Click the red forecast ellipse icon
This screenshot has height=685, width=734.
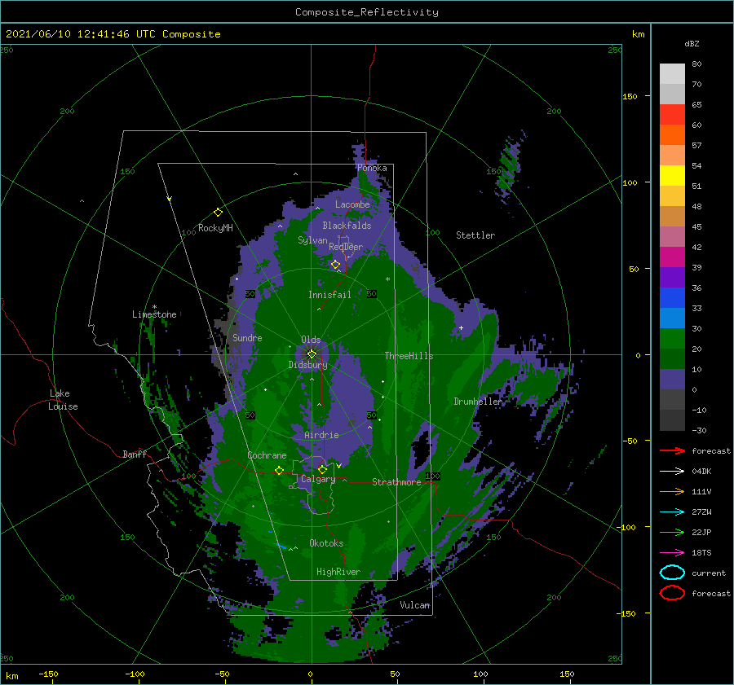point(672,593)
